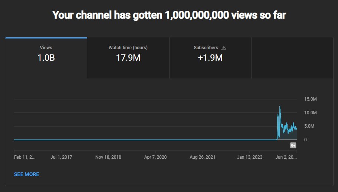Switch to Watch time (hours) tab
Viewport: 338px width, 192px height.
pos(128,58)
